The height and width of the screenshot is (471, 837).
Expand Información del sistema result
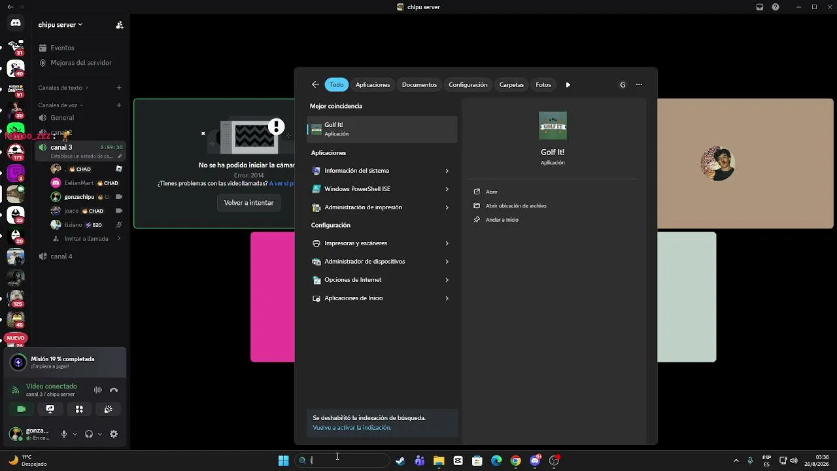pos(447,171)
